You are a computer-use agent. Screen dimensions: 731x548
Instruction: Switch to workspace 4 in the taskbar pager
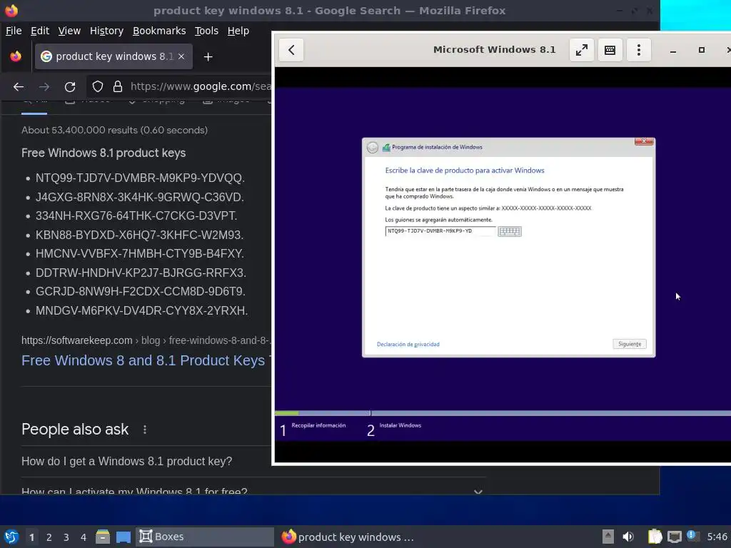coord(84,537)
